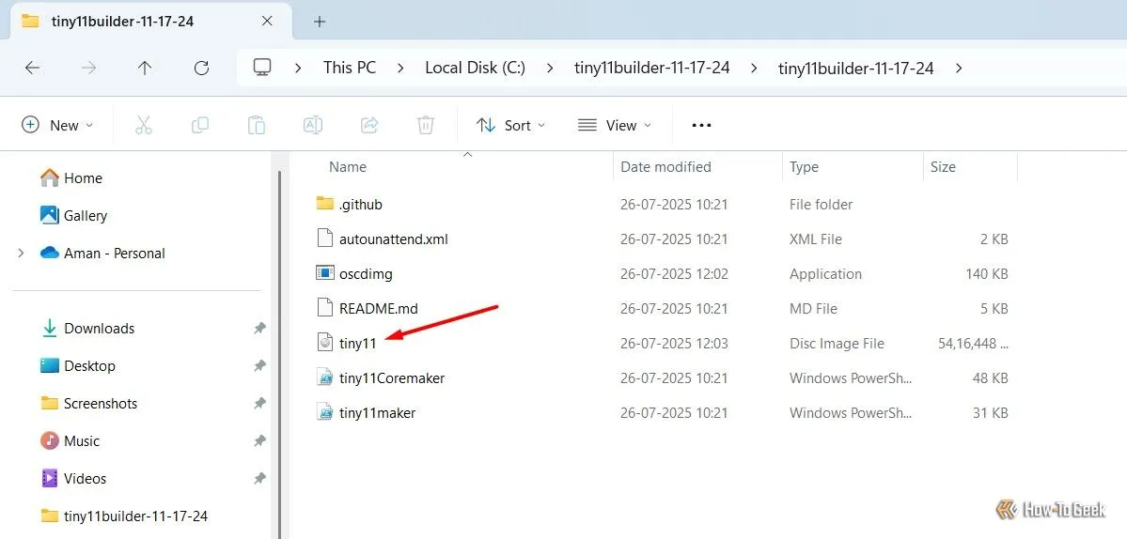This screenshot has height=539, width=1127.
Task: Click the Disc Image File type cell
Action: coord(837,343)
